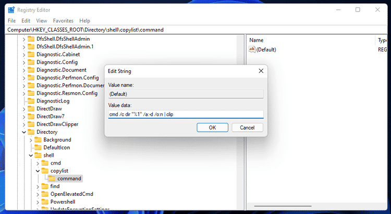Select the DirectDrawClipper key label
The image size is (391, 214).
coord(57,124)
